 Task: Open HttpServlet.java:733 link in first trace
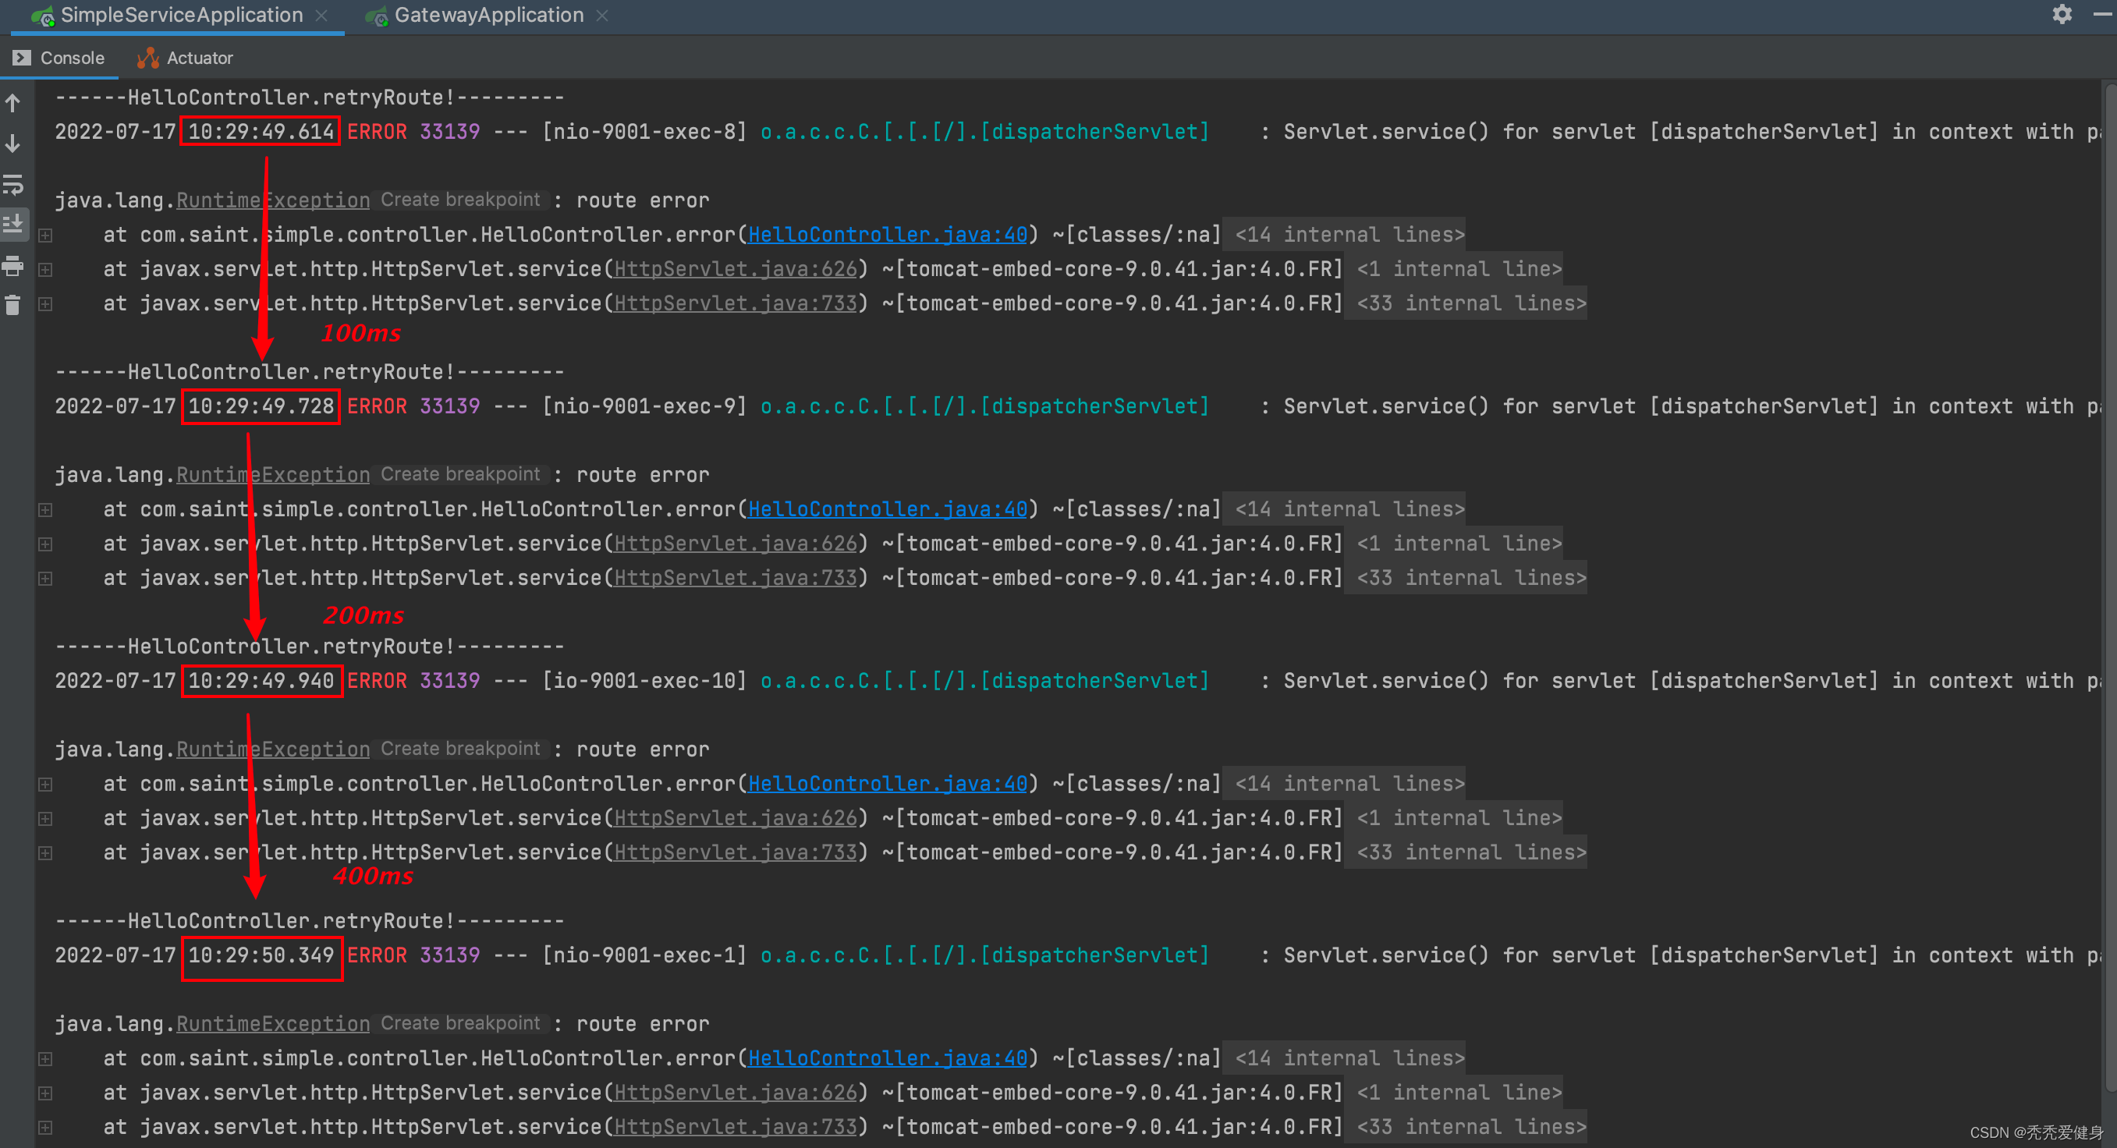[736, 304]
